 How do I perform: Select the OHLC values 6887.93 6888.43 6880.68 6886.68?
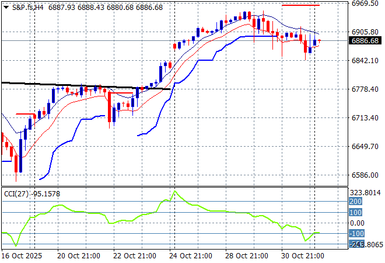[106, 8]
